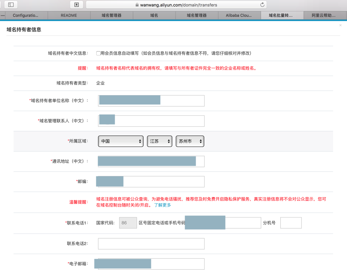Click the padlock icon in address bar
Screen dimensions: 347x274
(137, 5)
